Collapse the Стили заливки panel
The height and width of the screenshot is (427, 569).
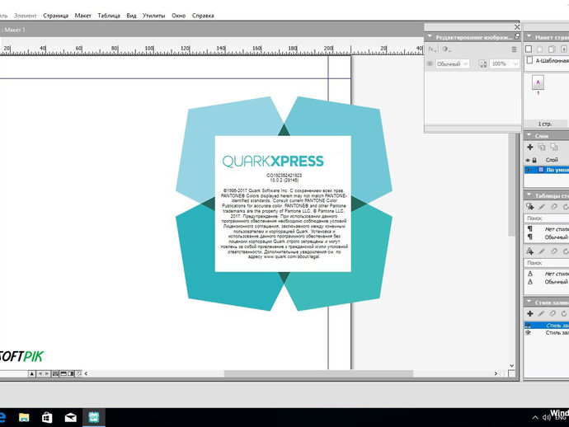[x=529, y=302]
